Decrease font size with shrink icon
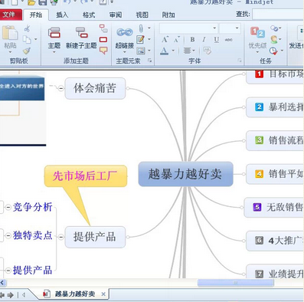This screenshot has width=304, height=302. click(x=177, y=40)
